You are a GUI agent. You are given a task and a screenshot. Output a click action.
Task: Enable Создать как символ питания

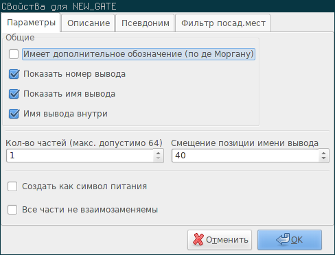pyautogui.click(x=12, y=186)
